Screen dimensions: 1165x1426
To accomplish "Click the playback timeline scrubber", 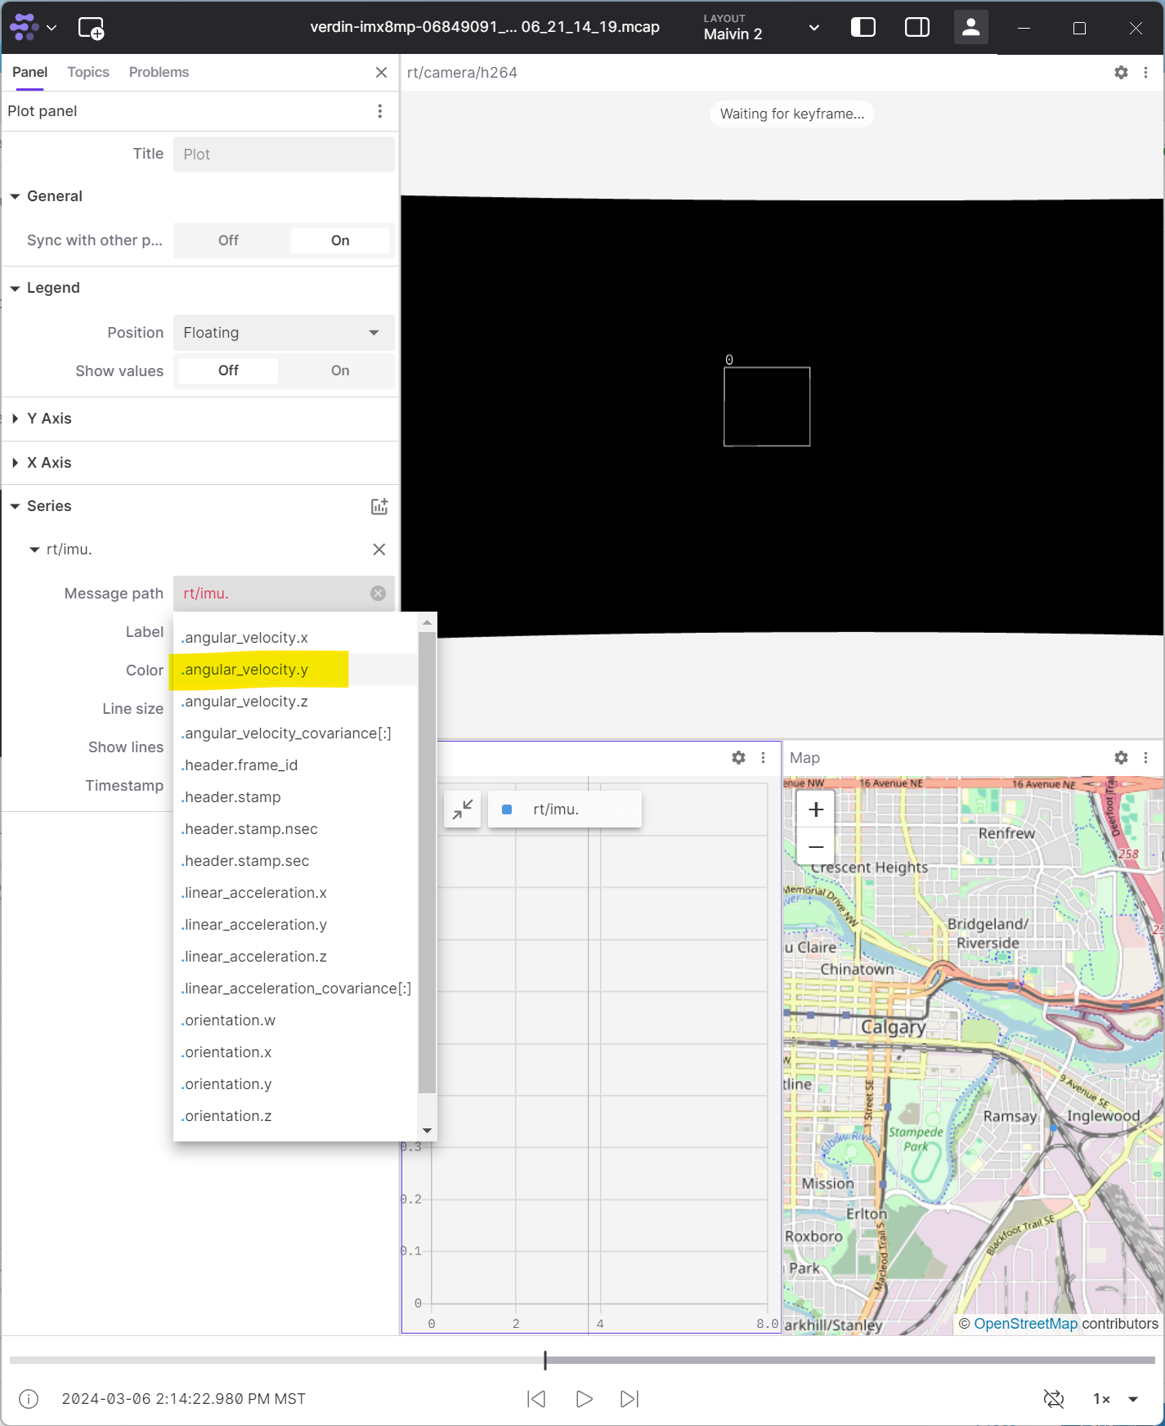I will point(545,1360).
